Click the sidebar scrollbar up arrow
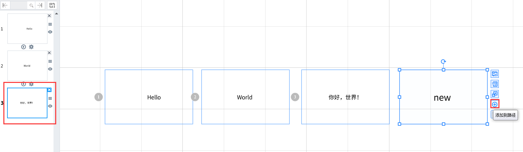 (57, 14)
